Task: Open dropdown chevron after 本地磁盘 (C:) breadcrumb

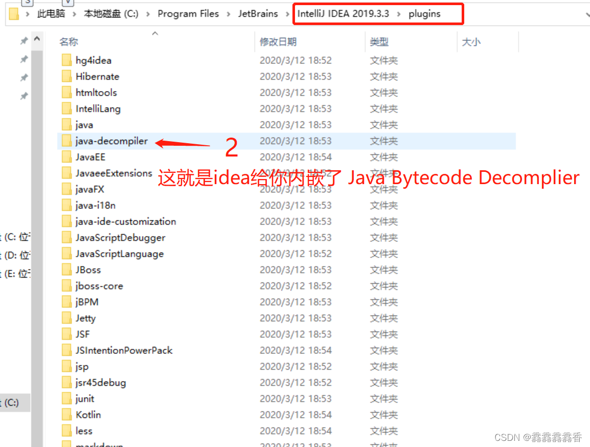Action: point(148,14)
